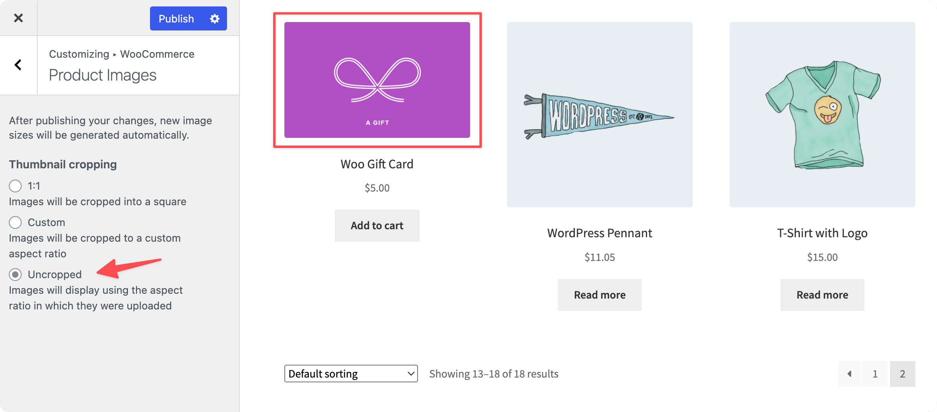The height and width of the screenshot is (412, 937).
Task: Open publish settings via gear icon
Action: point(214,18)
